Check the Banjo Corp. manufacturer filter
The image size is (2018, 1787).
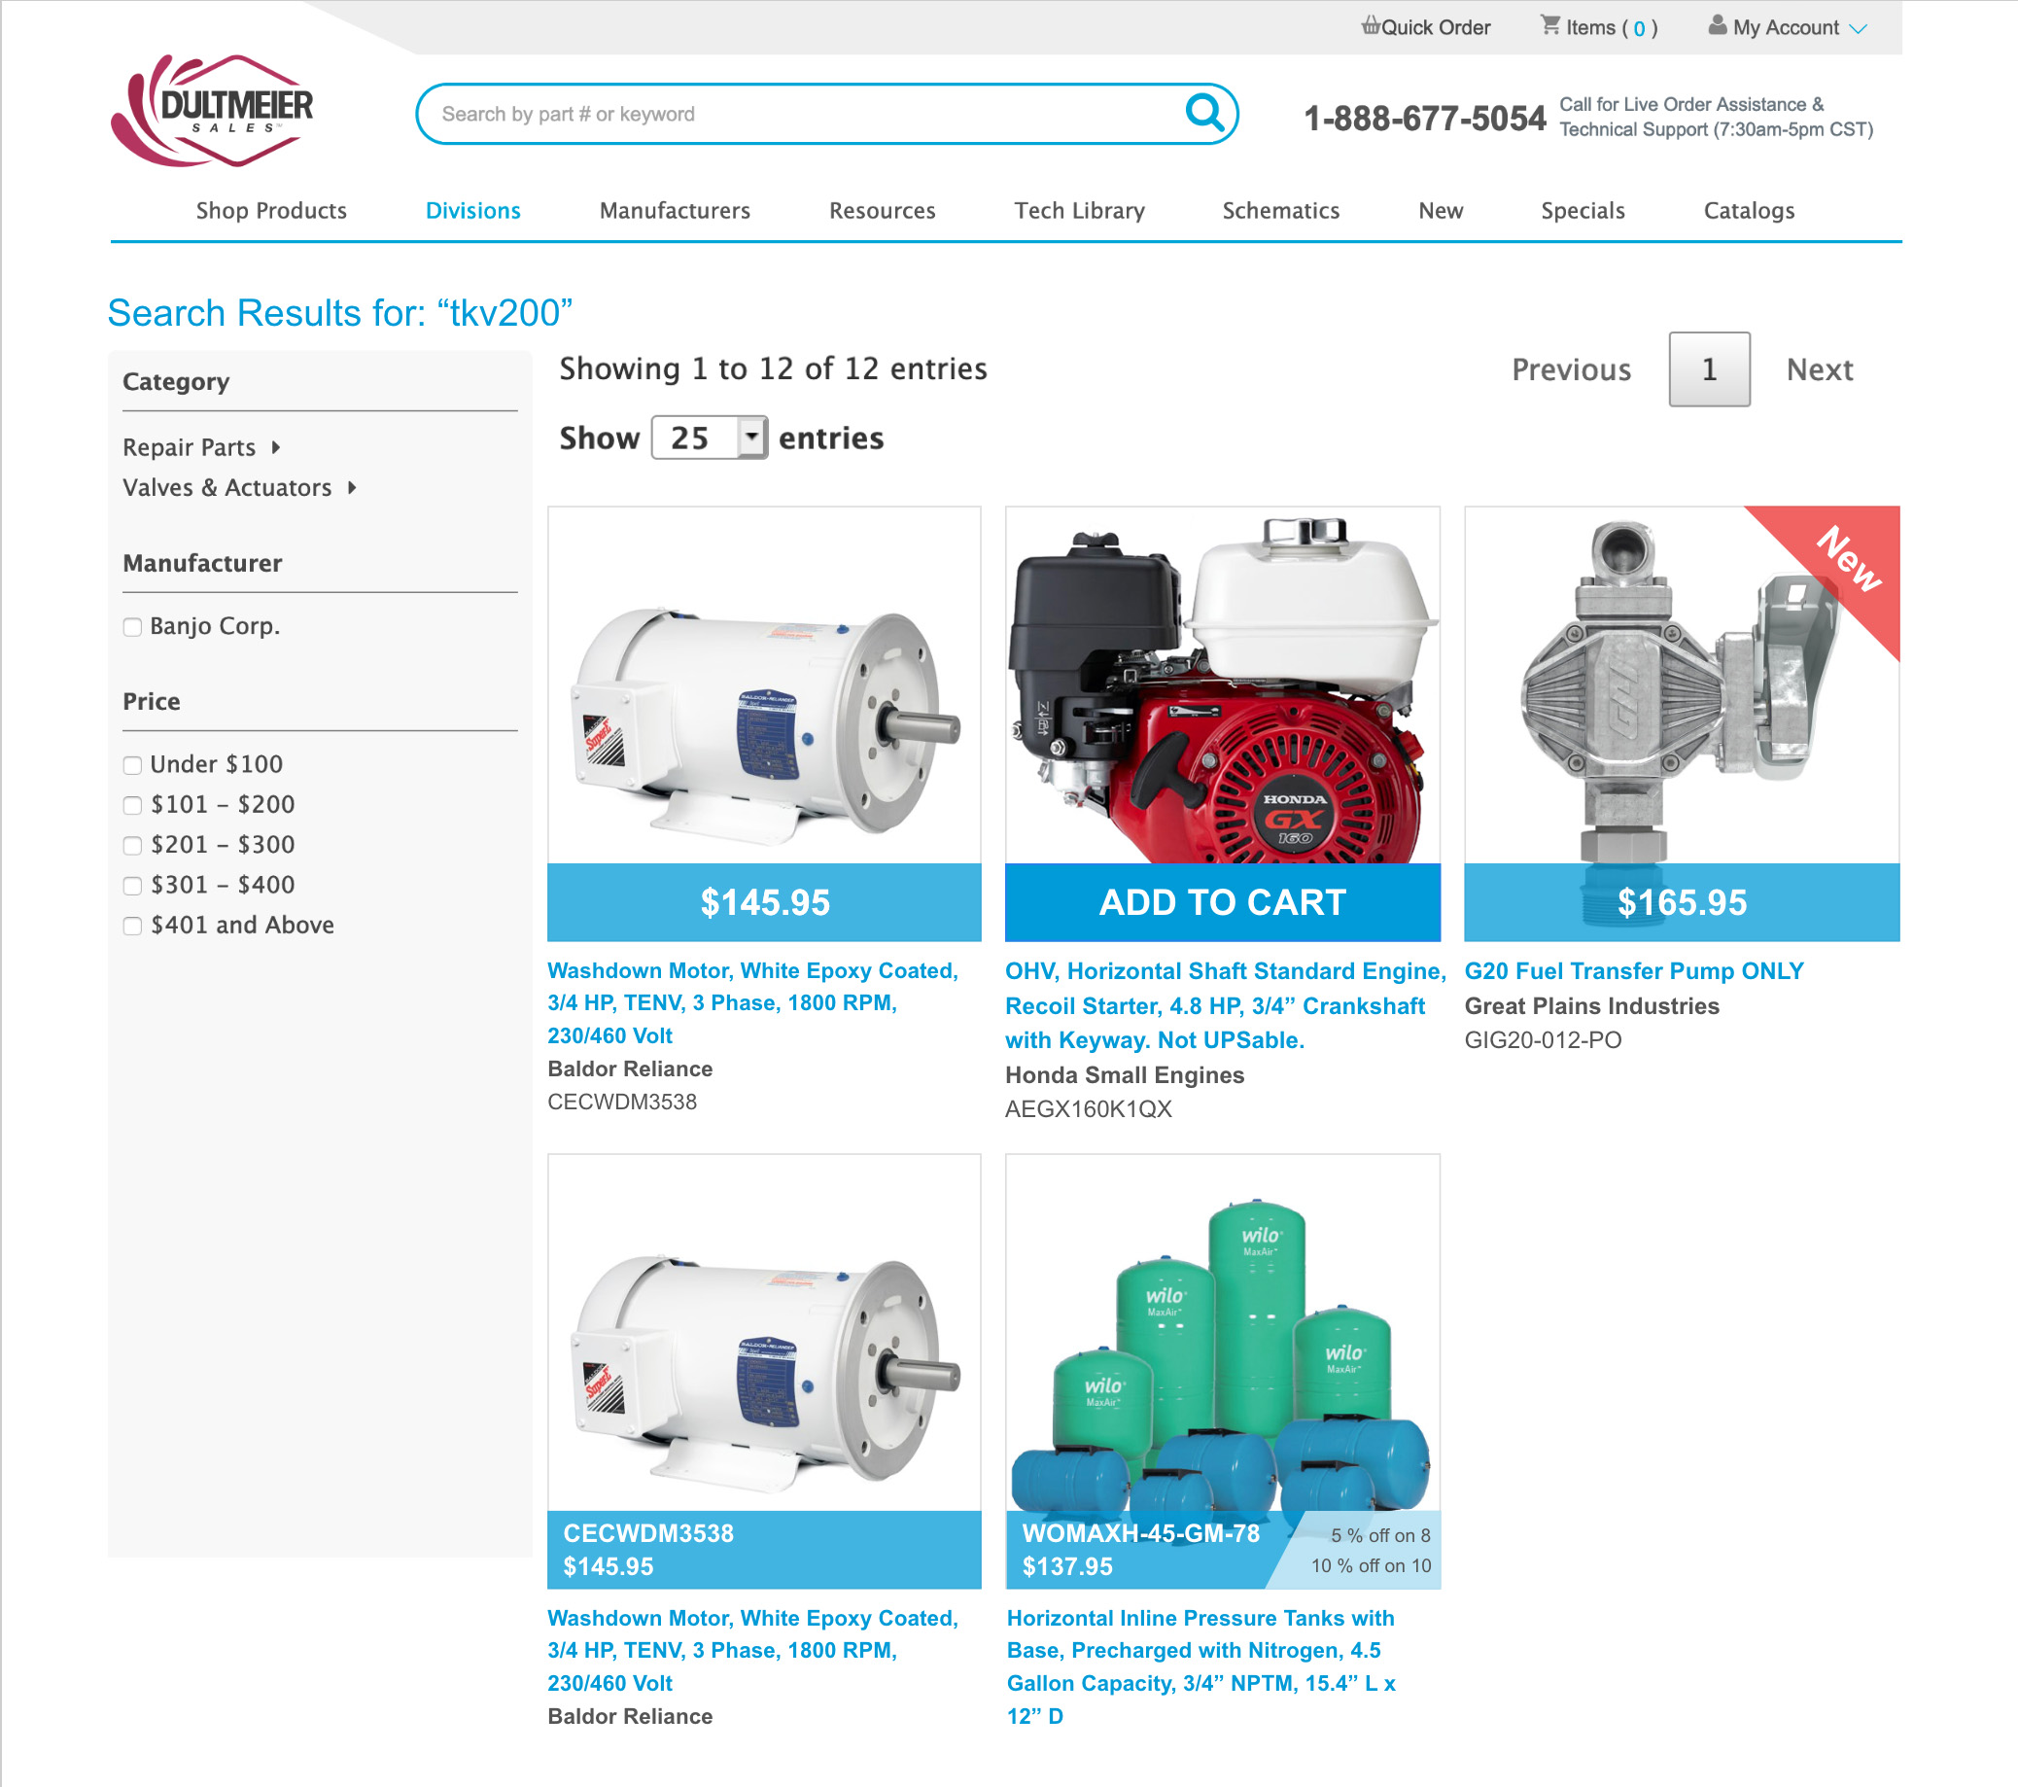pyautogui.click(x=132, y=627)
